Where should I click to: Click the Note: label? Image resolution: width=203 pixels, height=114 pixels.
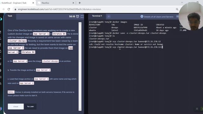tap(11, 92)
